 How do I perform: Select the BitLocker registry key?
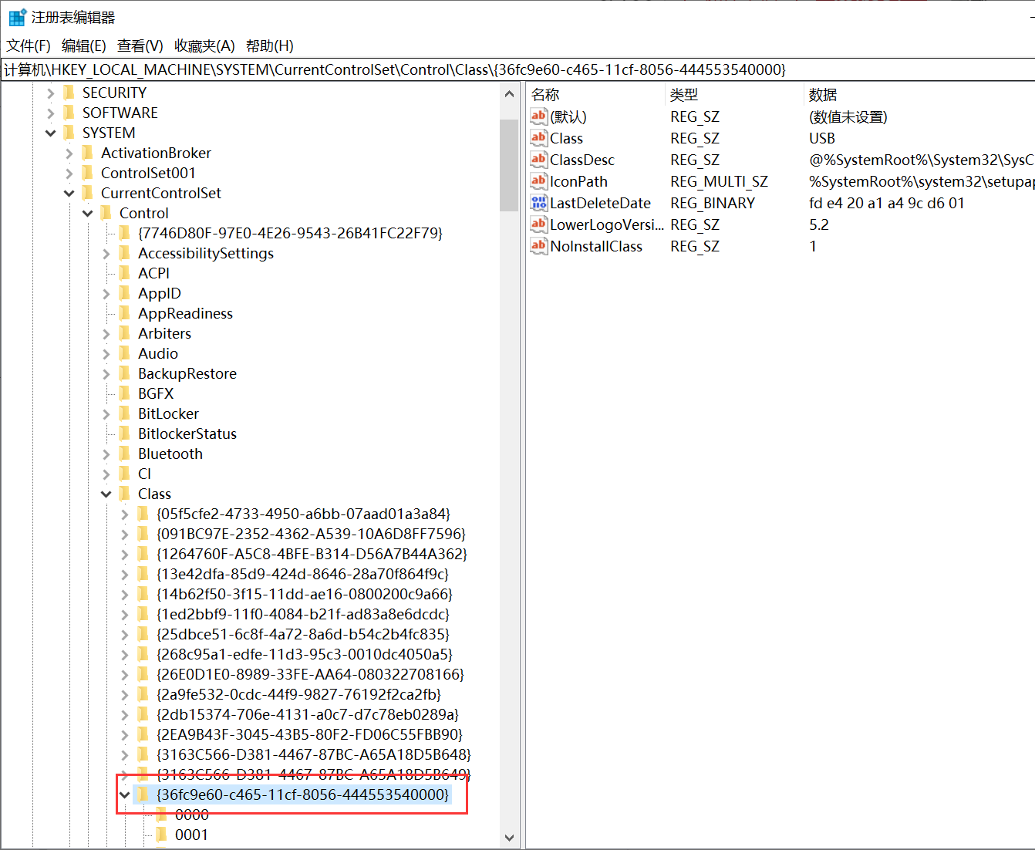tap(167, 413)
